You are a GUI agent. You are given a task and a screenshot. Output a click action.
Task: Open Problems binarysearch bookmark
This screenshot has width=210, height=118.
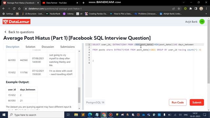point(146,14)
